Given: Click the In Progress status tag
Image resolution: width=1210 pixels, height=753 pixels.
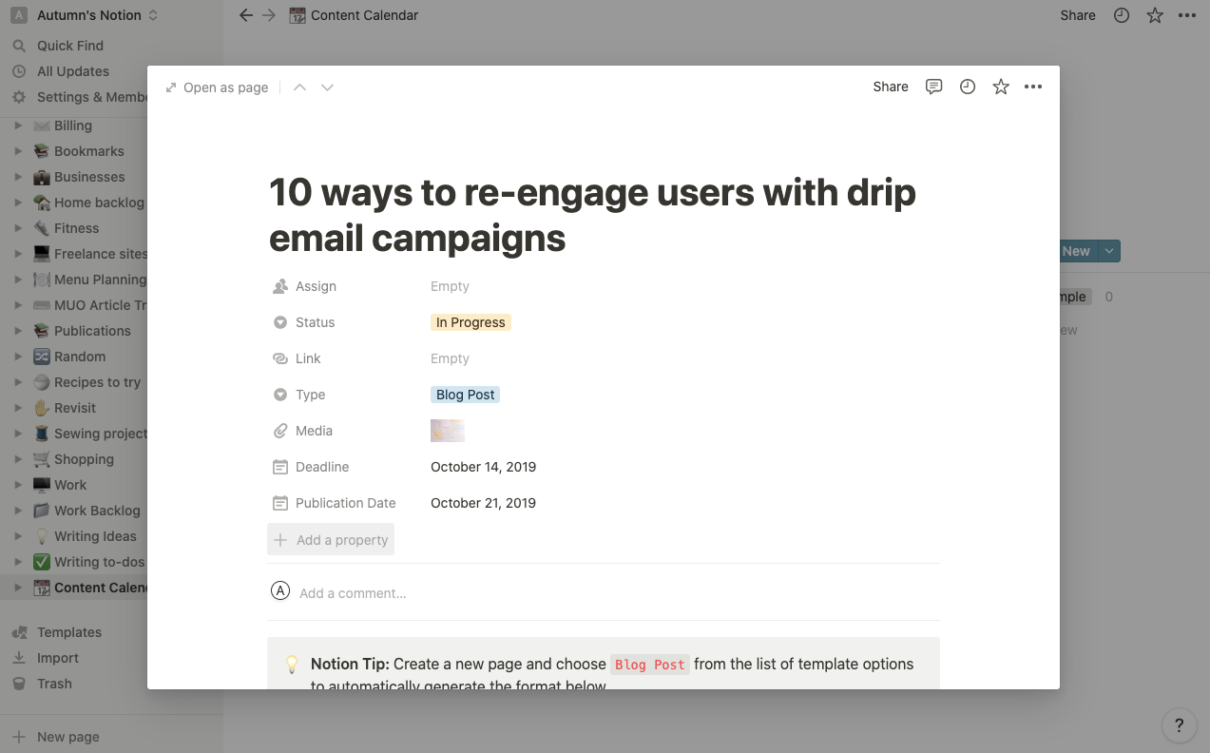Looking at the screenshot, I should pyautogui.click(x=471, y=322).
